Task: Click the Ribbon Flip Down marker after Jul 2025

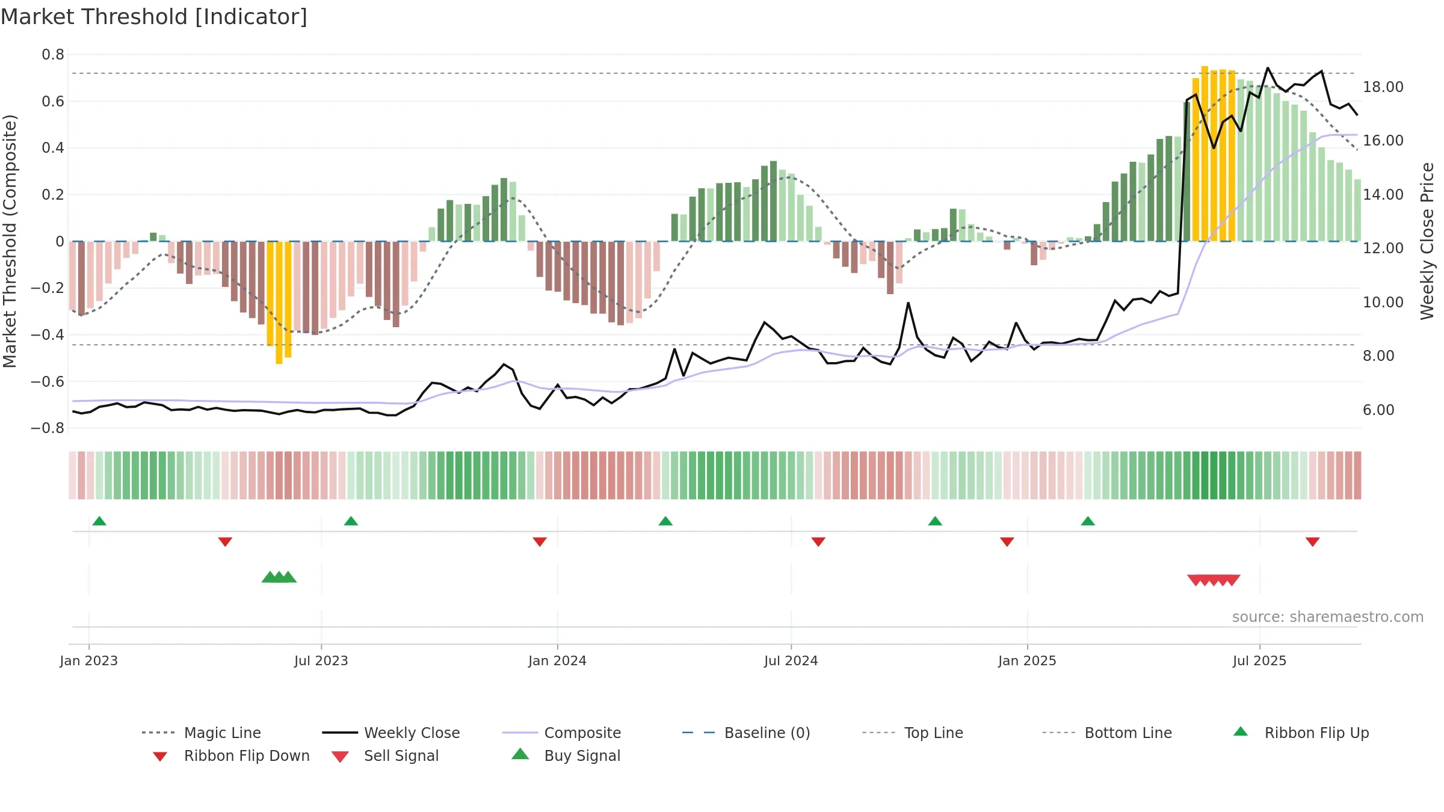Action: [x=1313, y=542]
